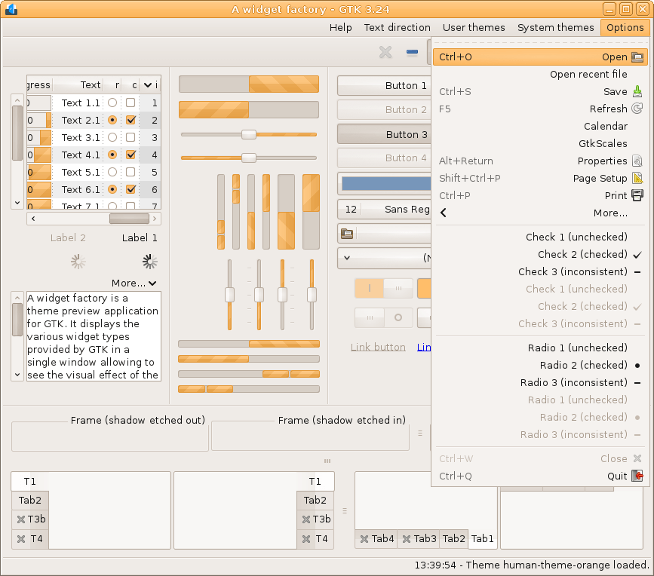Screen dimensions: 654x576
Task: Click the Save icon in Options menu
Action: point(637,92)
